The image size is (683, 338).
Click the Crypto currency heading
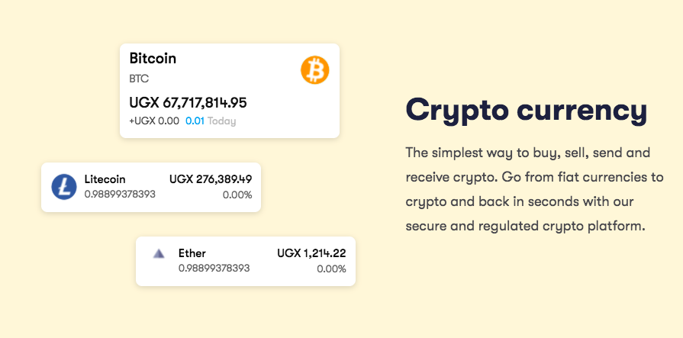[527, 111]
